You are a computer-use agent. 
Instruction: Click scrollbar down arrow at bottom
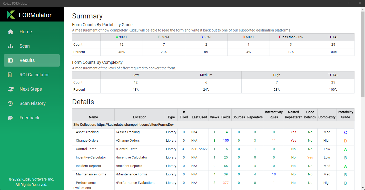click(x=363, y=188)
